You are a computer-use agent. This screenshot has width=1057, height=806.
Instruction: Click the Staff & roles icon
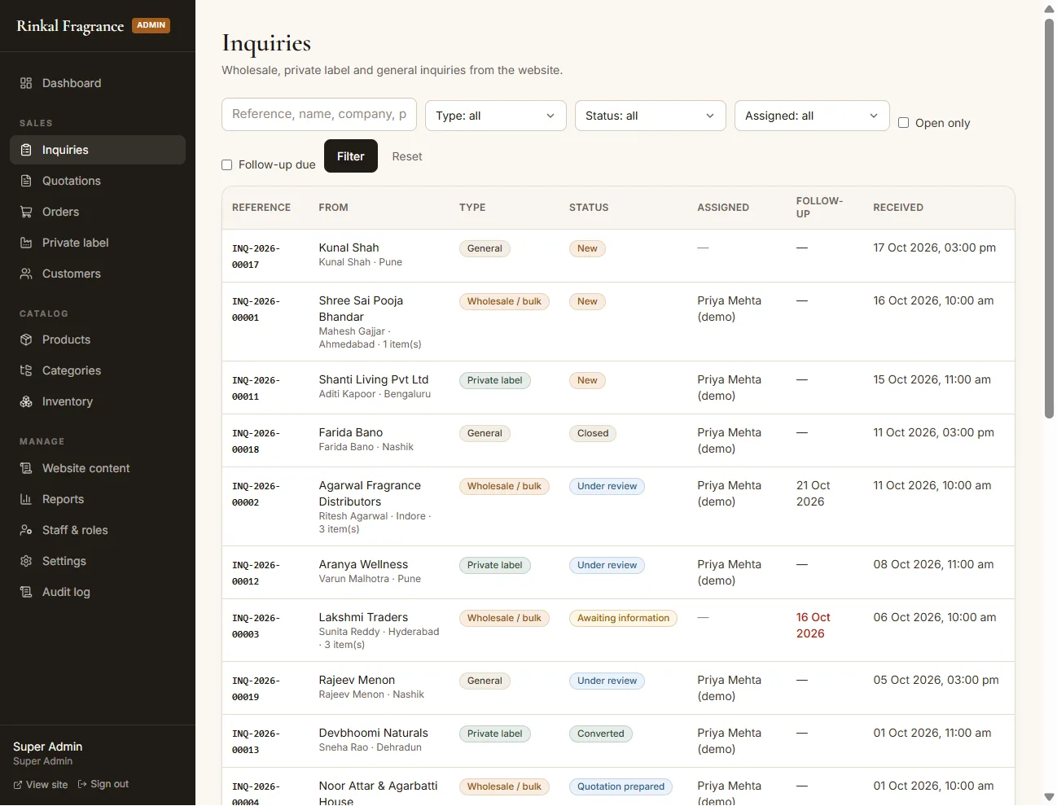[26, 530]
